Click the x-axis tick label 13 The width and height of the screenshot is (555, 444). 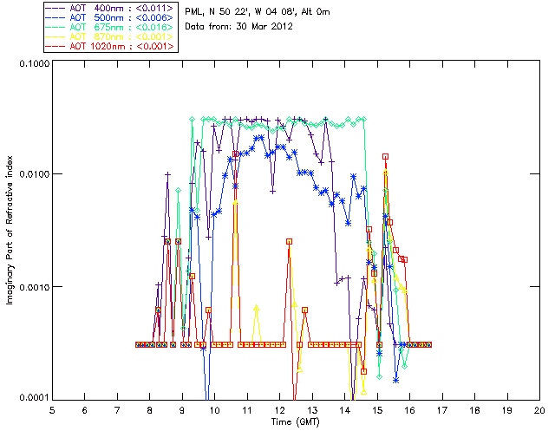[312, 410]
